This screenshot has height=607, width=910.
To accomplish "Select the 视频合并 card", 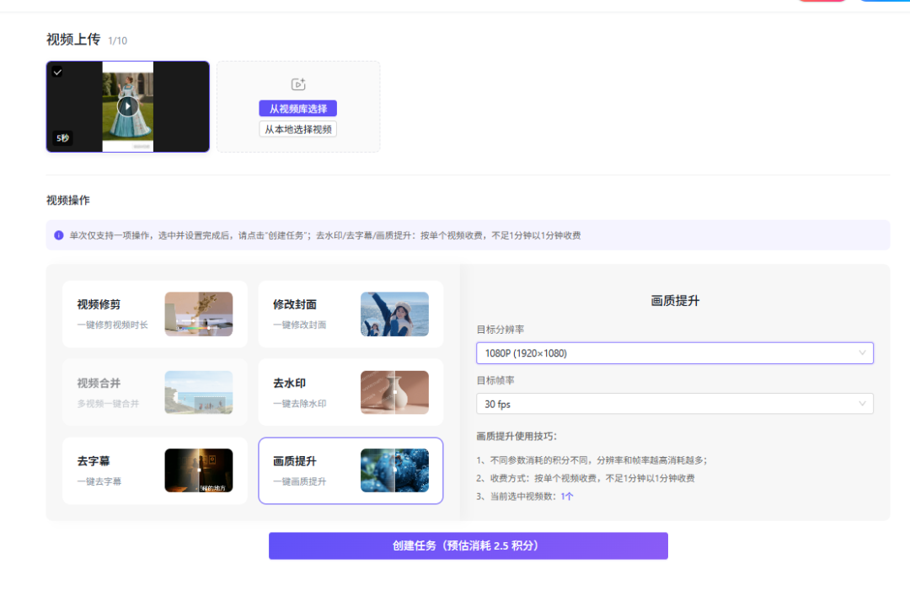I will pos(155,392).
